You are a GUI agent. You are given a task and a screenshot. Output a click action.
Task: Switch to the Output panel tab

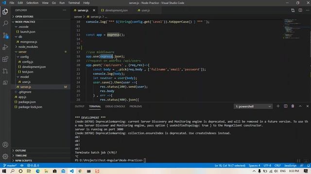pyautogui.click(x=80, y=106)
